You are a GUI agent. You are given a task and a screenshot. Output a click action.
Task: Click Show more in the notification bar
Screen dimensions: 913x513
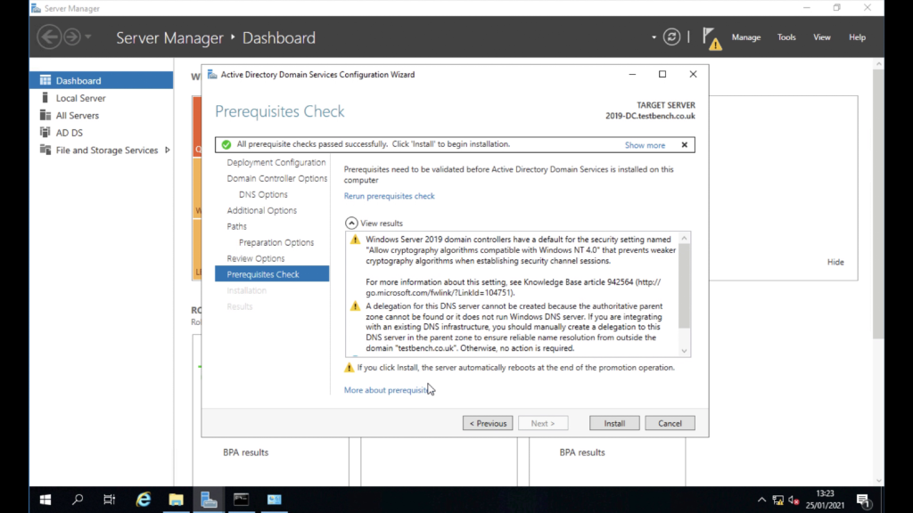click(x=645, y=145)
